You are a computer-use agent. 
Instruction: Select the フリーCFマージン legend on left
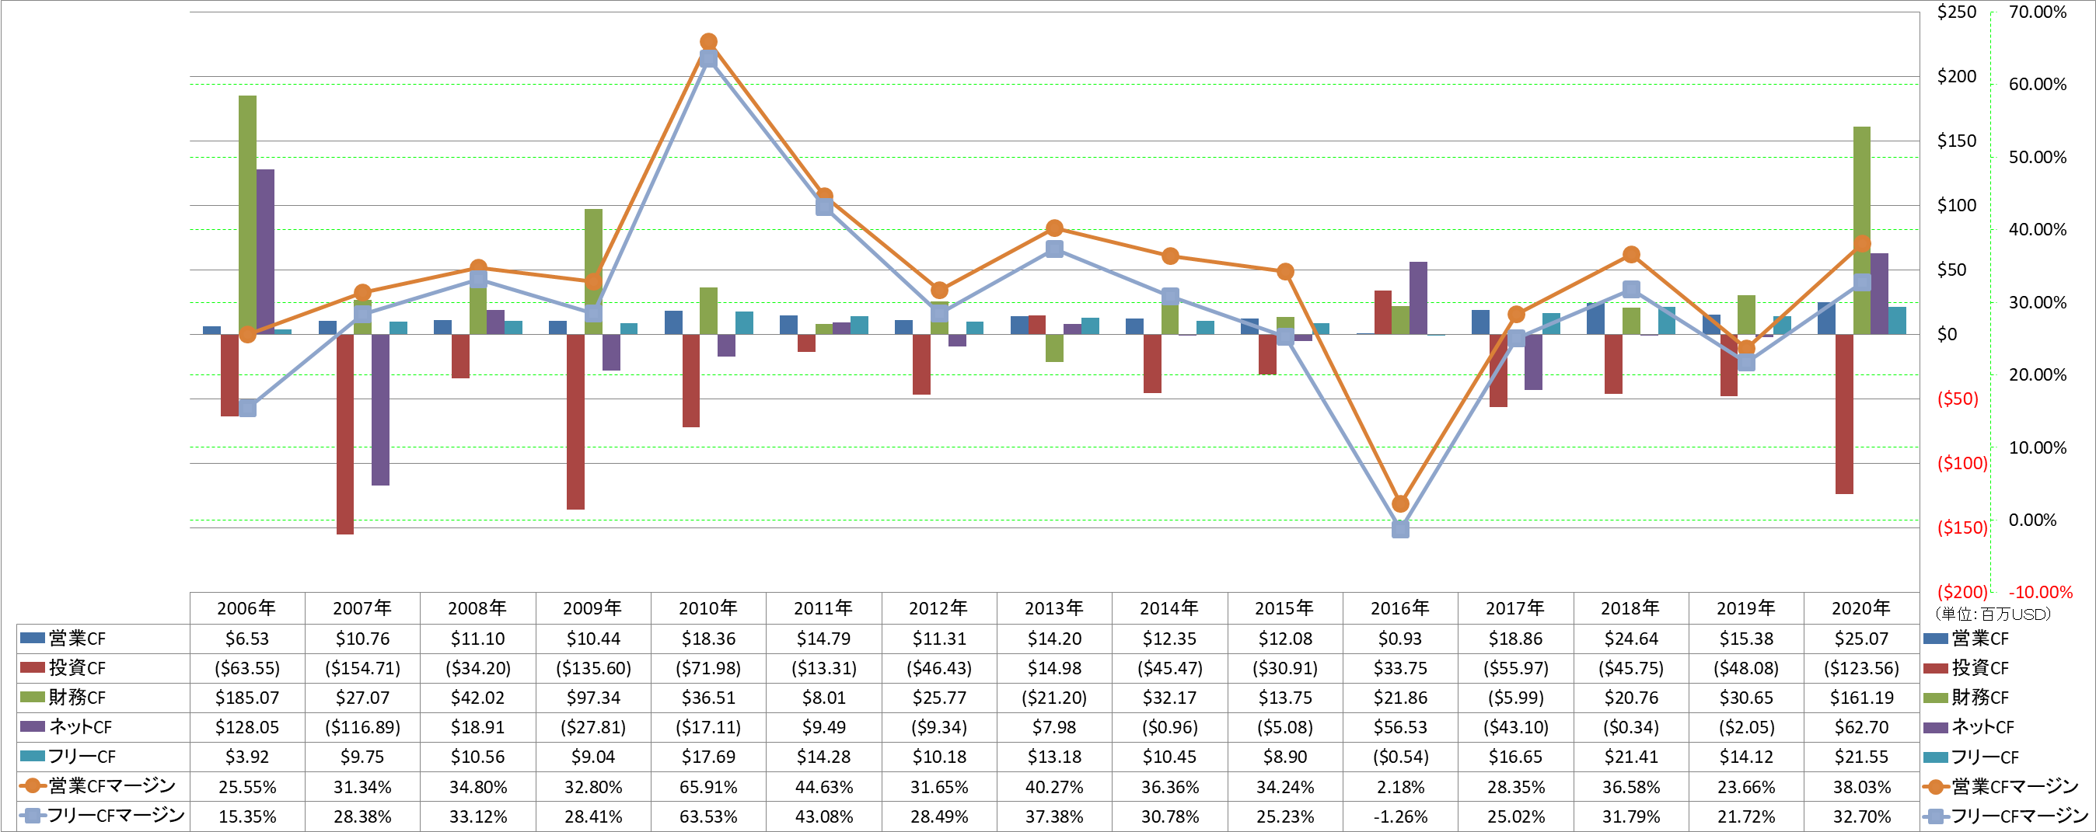coord(117,816)
